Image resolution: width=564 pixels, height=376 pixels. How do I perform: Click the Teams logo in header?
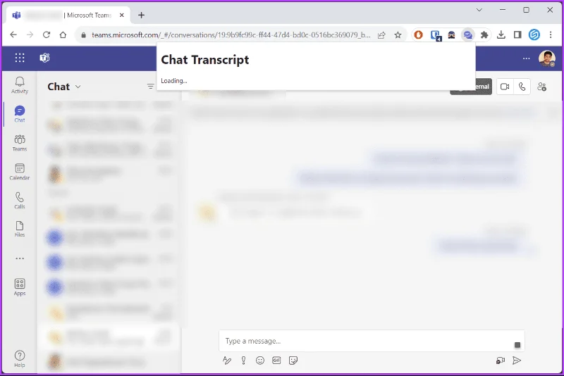click(x=44, y=58)
